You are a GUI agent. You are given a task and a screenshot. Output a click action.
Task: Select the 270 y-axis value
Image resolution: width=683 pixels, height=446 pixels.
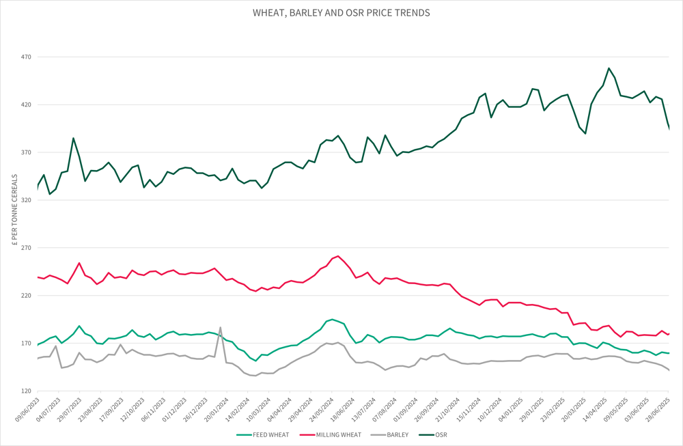point(26,249)
